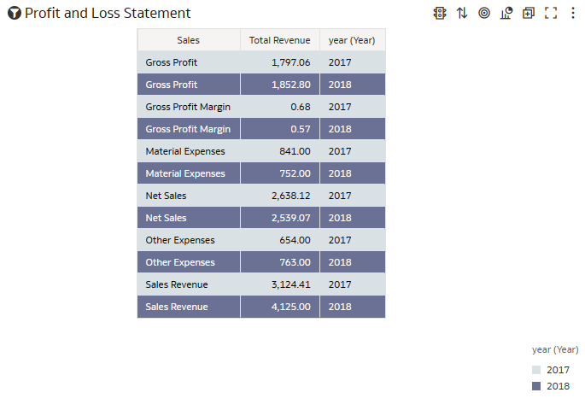Click the Profit and Loss Statement title

(x=108, y=13)
